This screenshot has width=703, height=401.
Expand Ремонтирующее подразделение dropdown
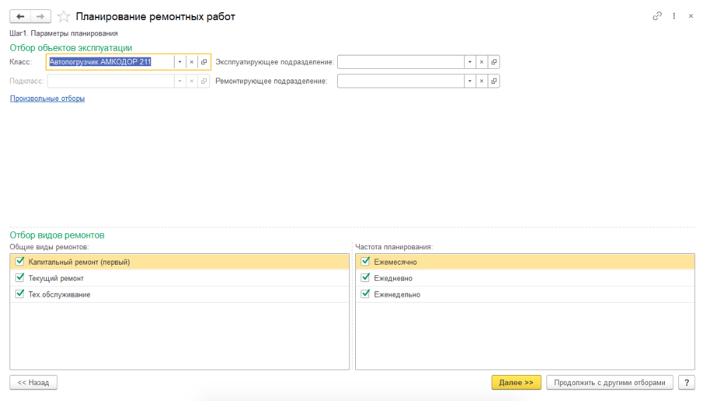(x=470, y=81)
